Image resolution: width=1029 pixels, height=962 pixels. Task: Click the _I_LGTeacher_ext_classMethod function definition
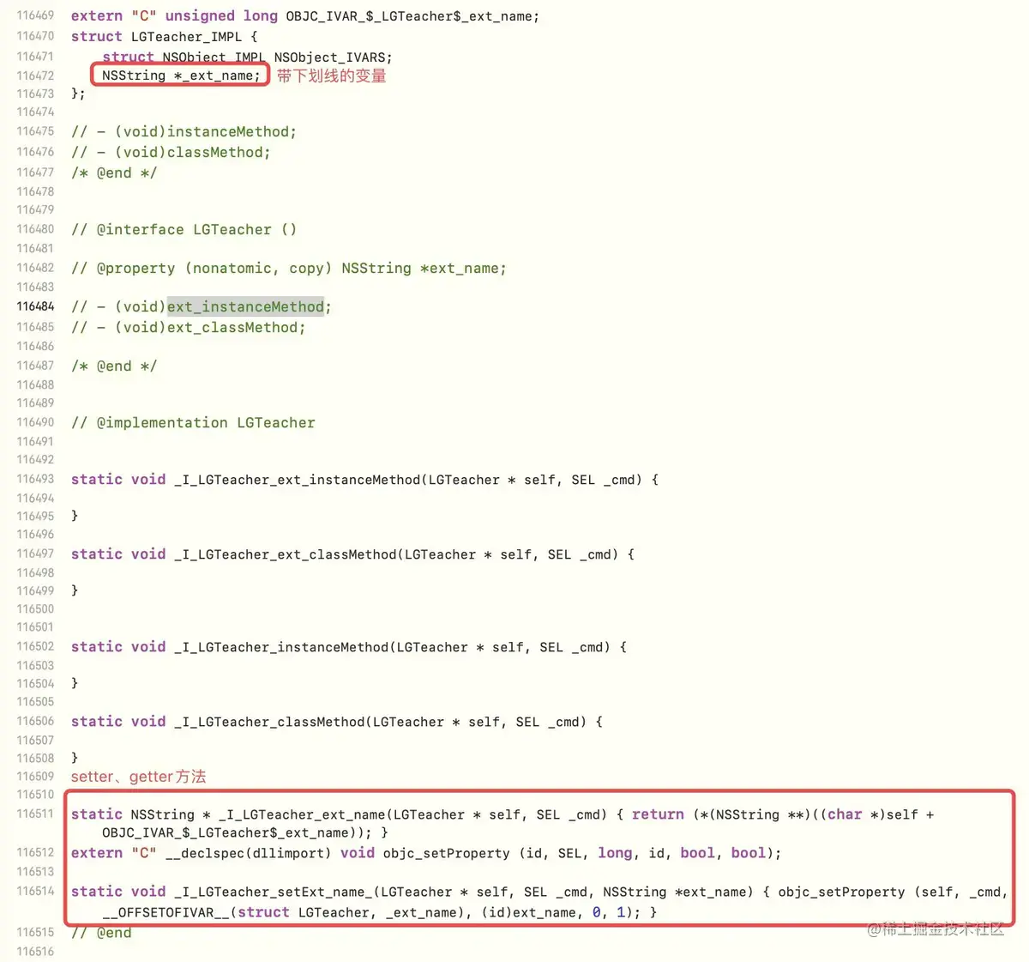[x=352, y=554]
